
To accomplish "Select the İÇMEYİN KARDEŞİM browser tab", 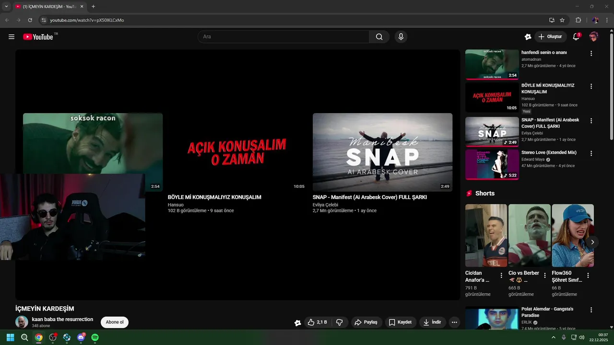I will [49, 7].
